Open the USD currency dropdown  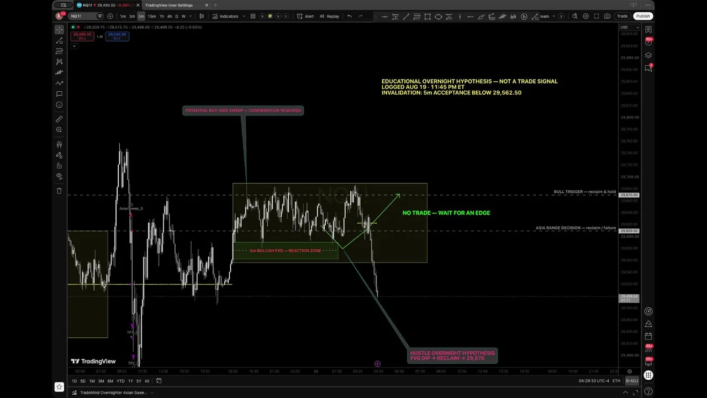tap(629, 27)
